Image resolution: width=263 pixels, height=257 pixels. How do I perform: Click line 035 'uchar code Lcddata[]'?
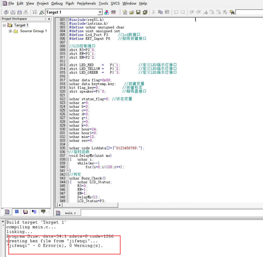point(106,148)
